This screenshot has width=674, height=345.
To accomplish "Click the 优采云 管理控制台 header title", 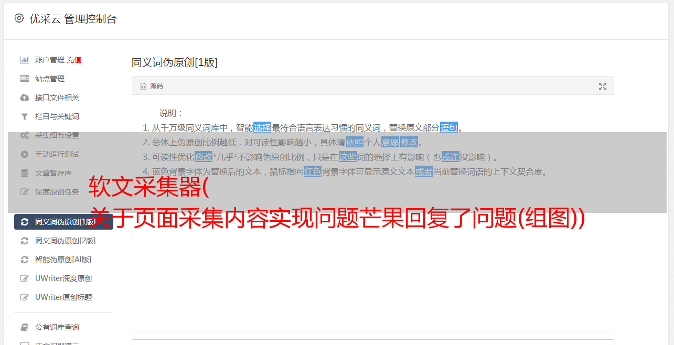I will pos(73,19).
